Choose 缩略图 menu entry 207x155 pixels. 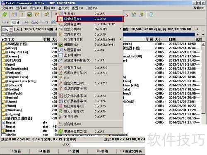[90, 45]
